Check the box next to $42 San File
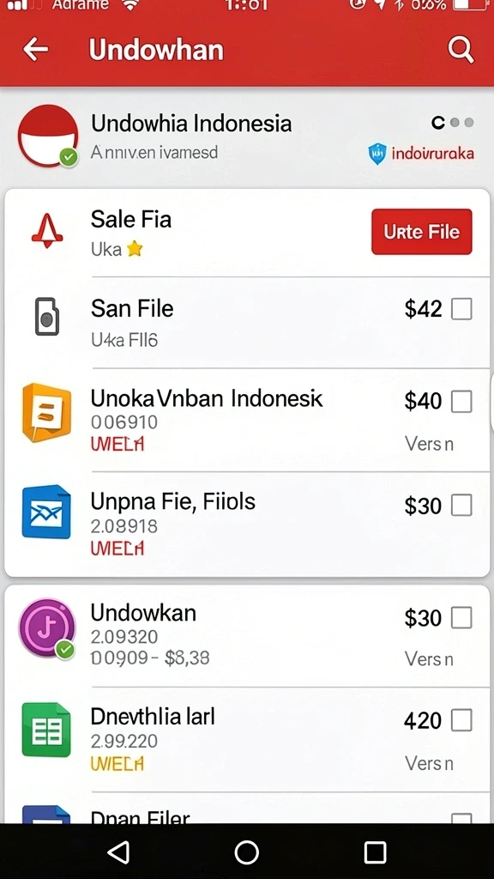Image resolution: width=494 pixels, height=879 pixels. 461,309
